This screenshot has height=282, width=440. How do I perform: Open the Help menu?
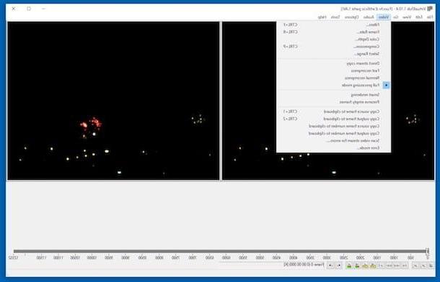(x=322, y=17)
